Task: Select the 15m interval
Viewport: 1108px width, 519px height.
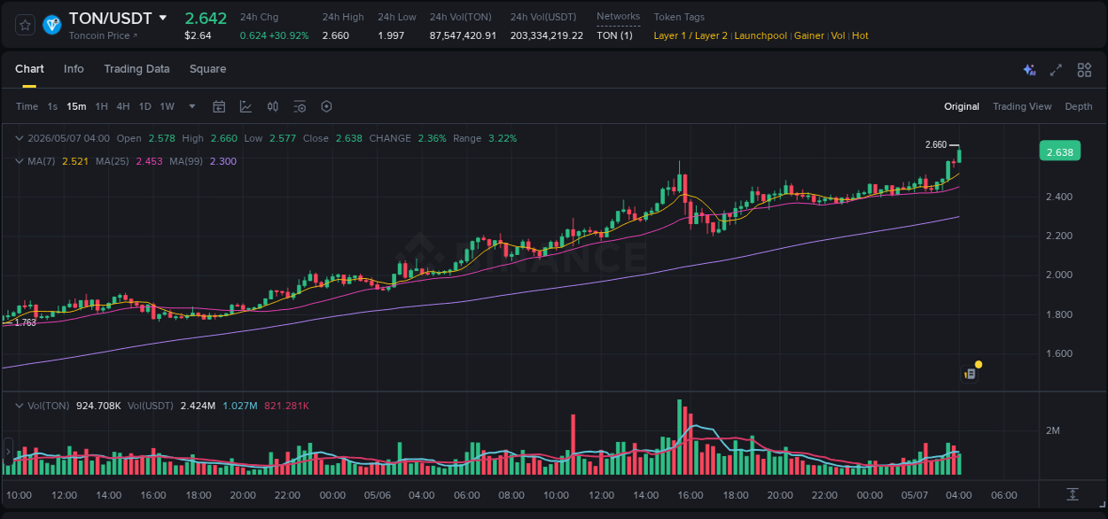Action: pyautogui.click(x=76, y=106)
